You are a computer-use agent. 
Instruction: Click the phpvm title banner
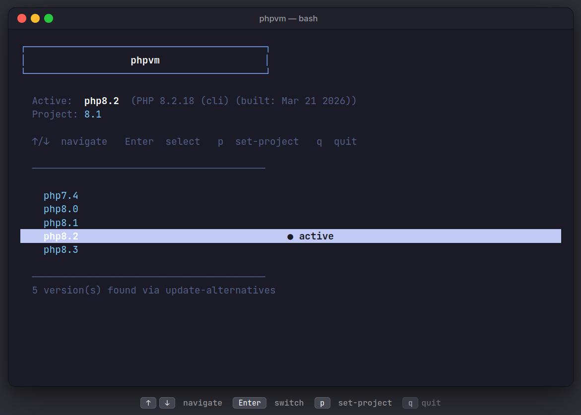145,60
